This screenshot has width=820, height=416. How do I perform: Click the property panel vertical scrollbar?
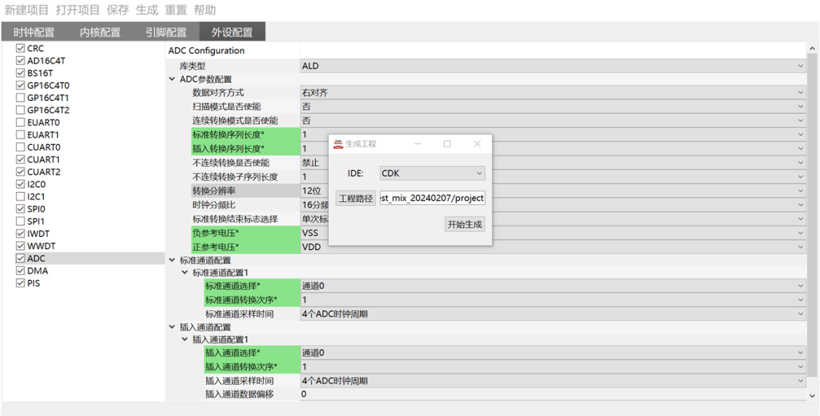pos(812,214)
